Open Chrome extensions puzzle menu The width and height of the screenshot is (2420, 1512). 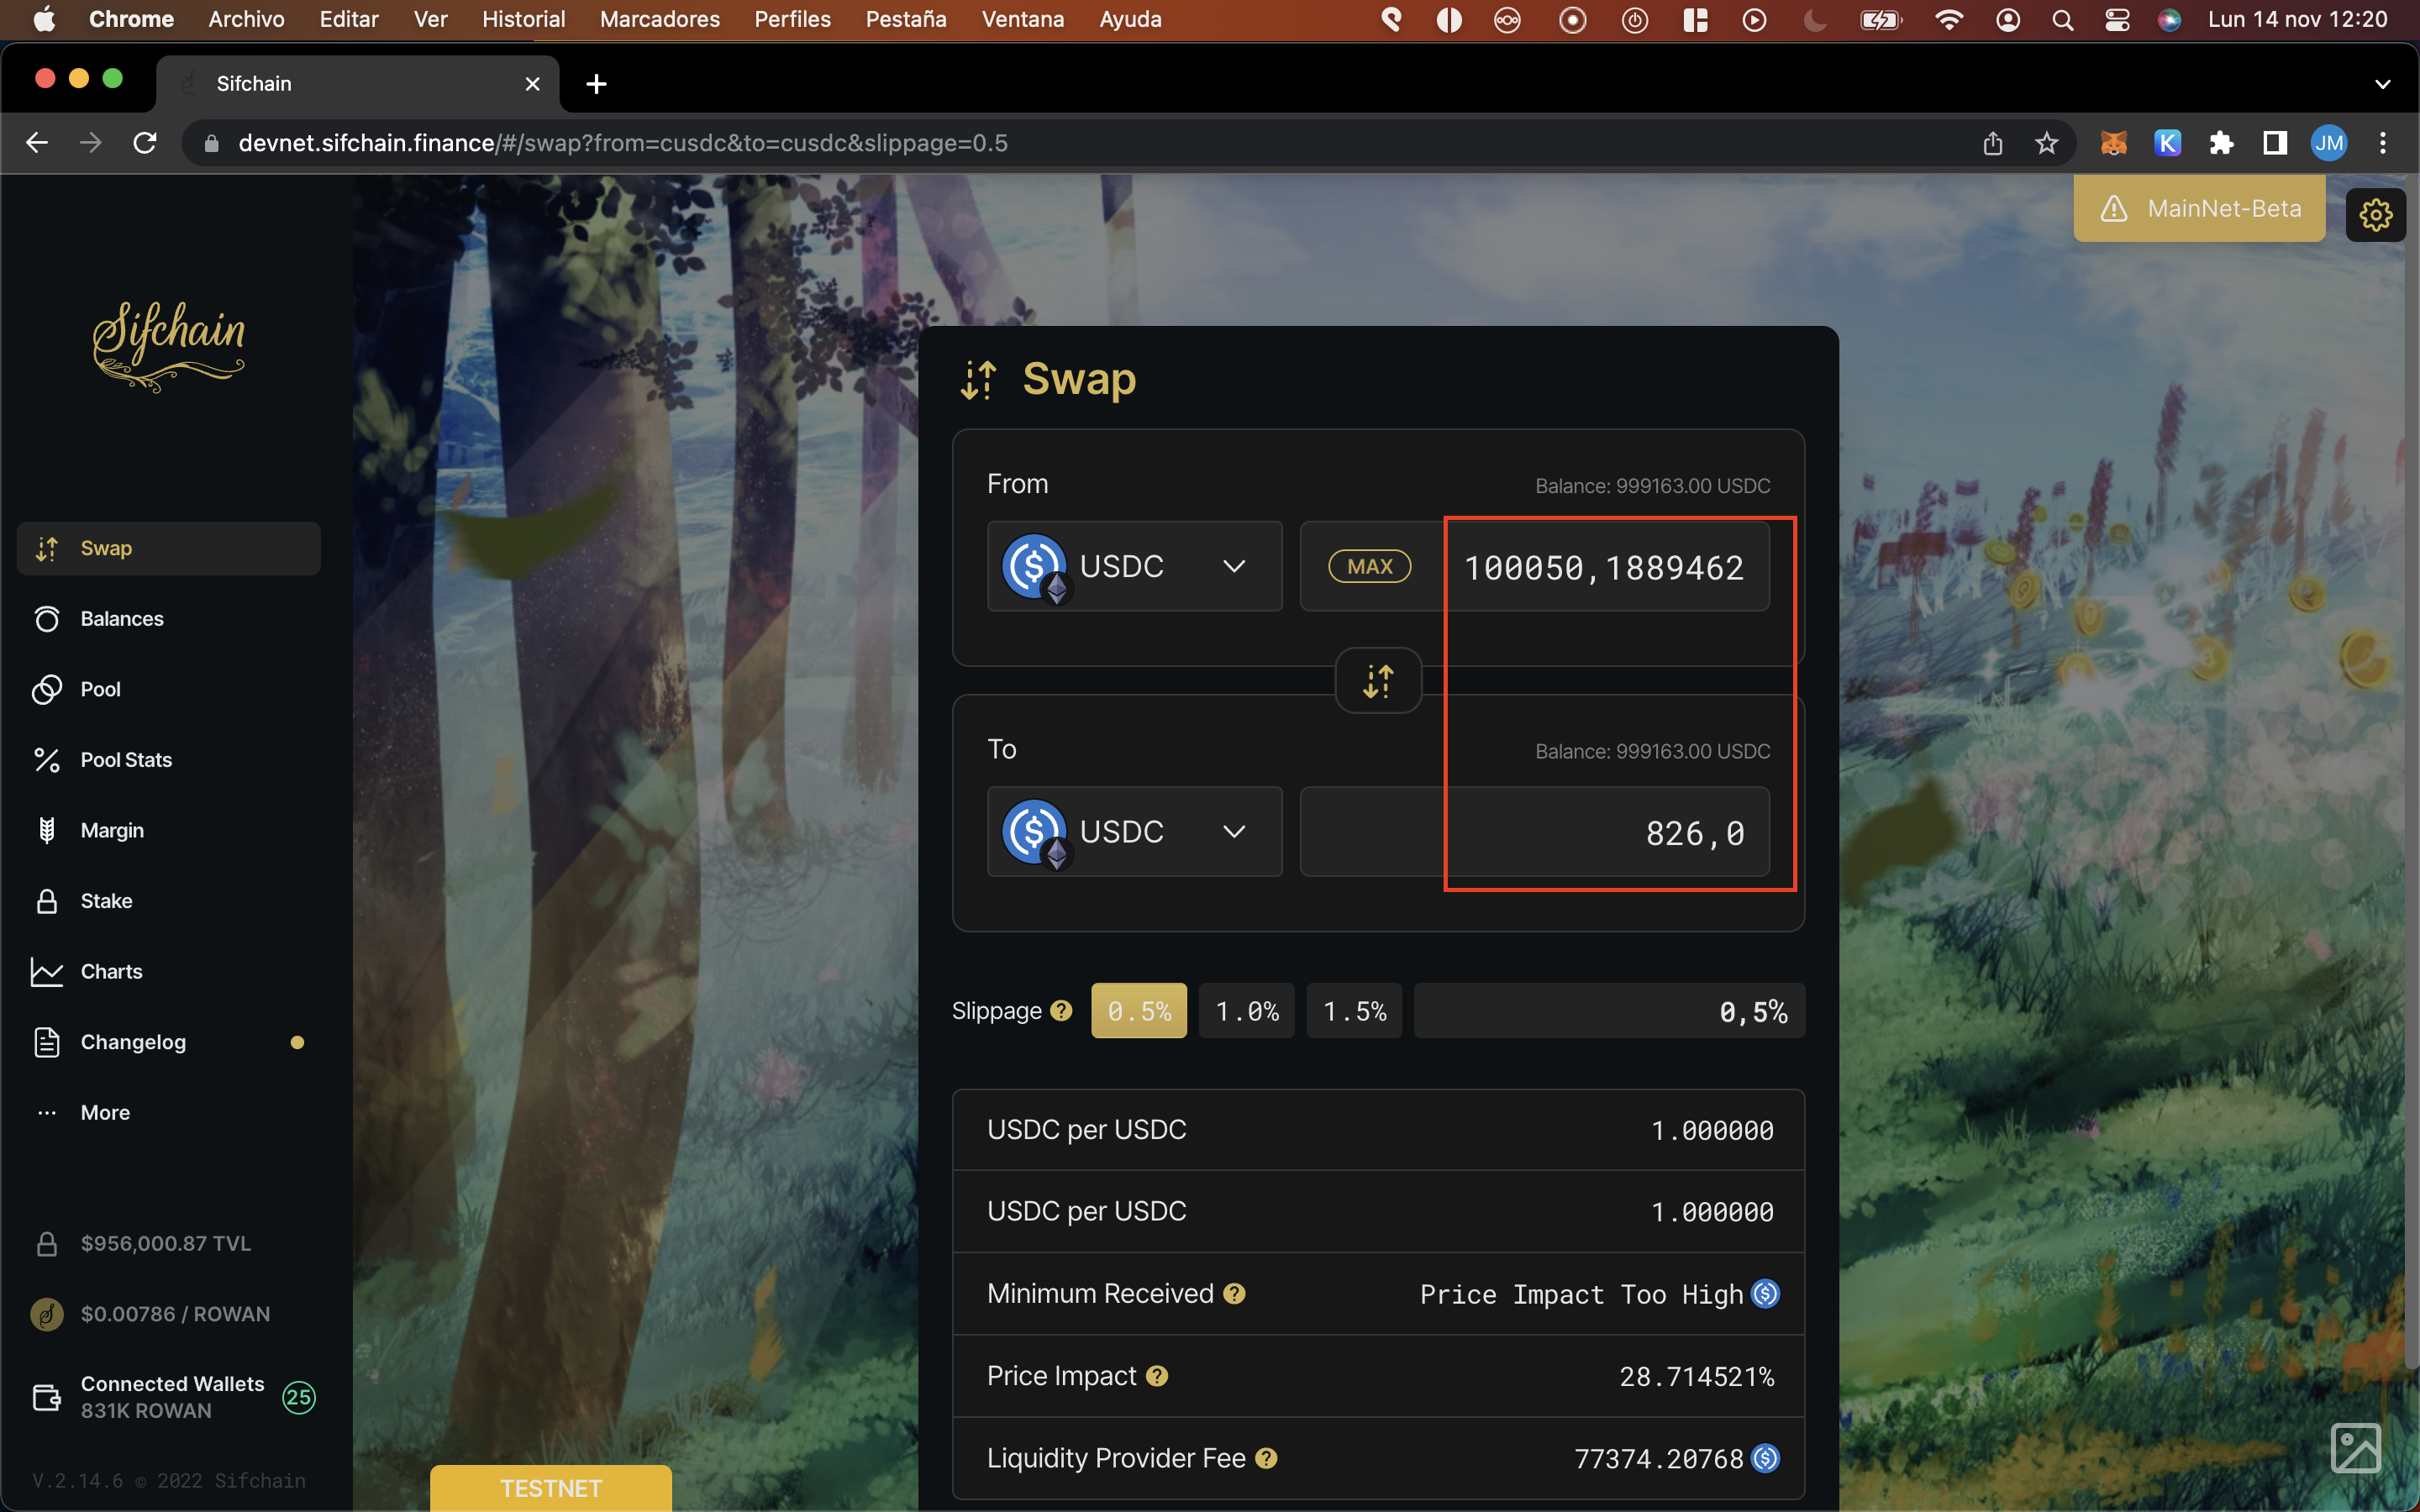(x=2221, y=143)
